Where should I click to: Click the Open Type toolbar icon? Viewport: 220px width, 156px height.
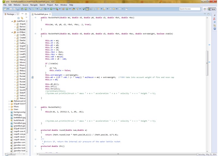click(73, 9)
